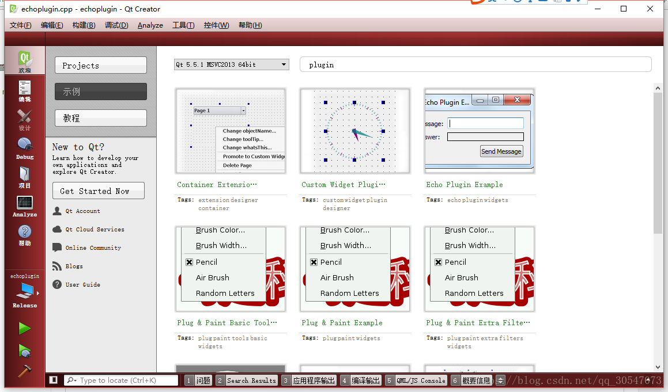The width and height of the screenshot is (668, 392).
Task: Open the Help (帮助) mode
Action: click(25, 235)
